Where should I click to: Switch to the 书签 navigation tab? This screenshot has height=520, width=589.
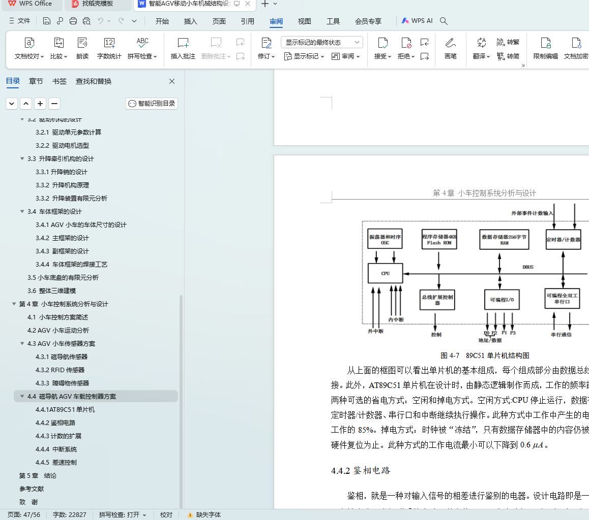pyautogui.click(x=60, y=81)
